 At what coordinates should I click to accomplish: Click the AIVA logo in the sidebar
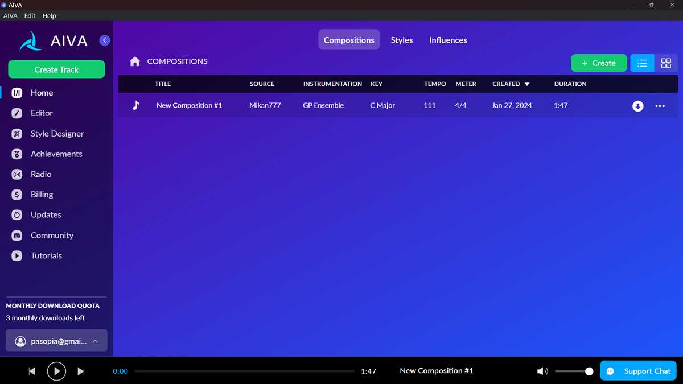pyautogui.click(x=54, y=41)
